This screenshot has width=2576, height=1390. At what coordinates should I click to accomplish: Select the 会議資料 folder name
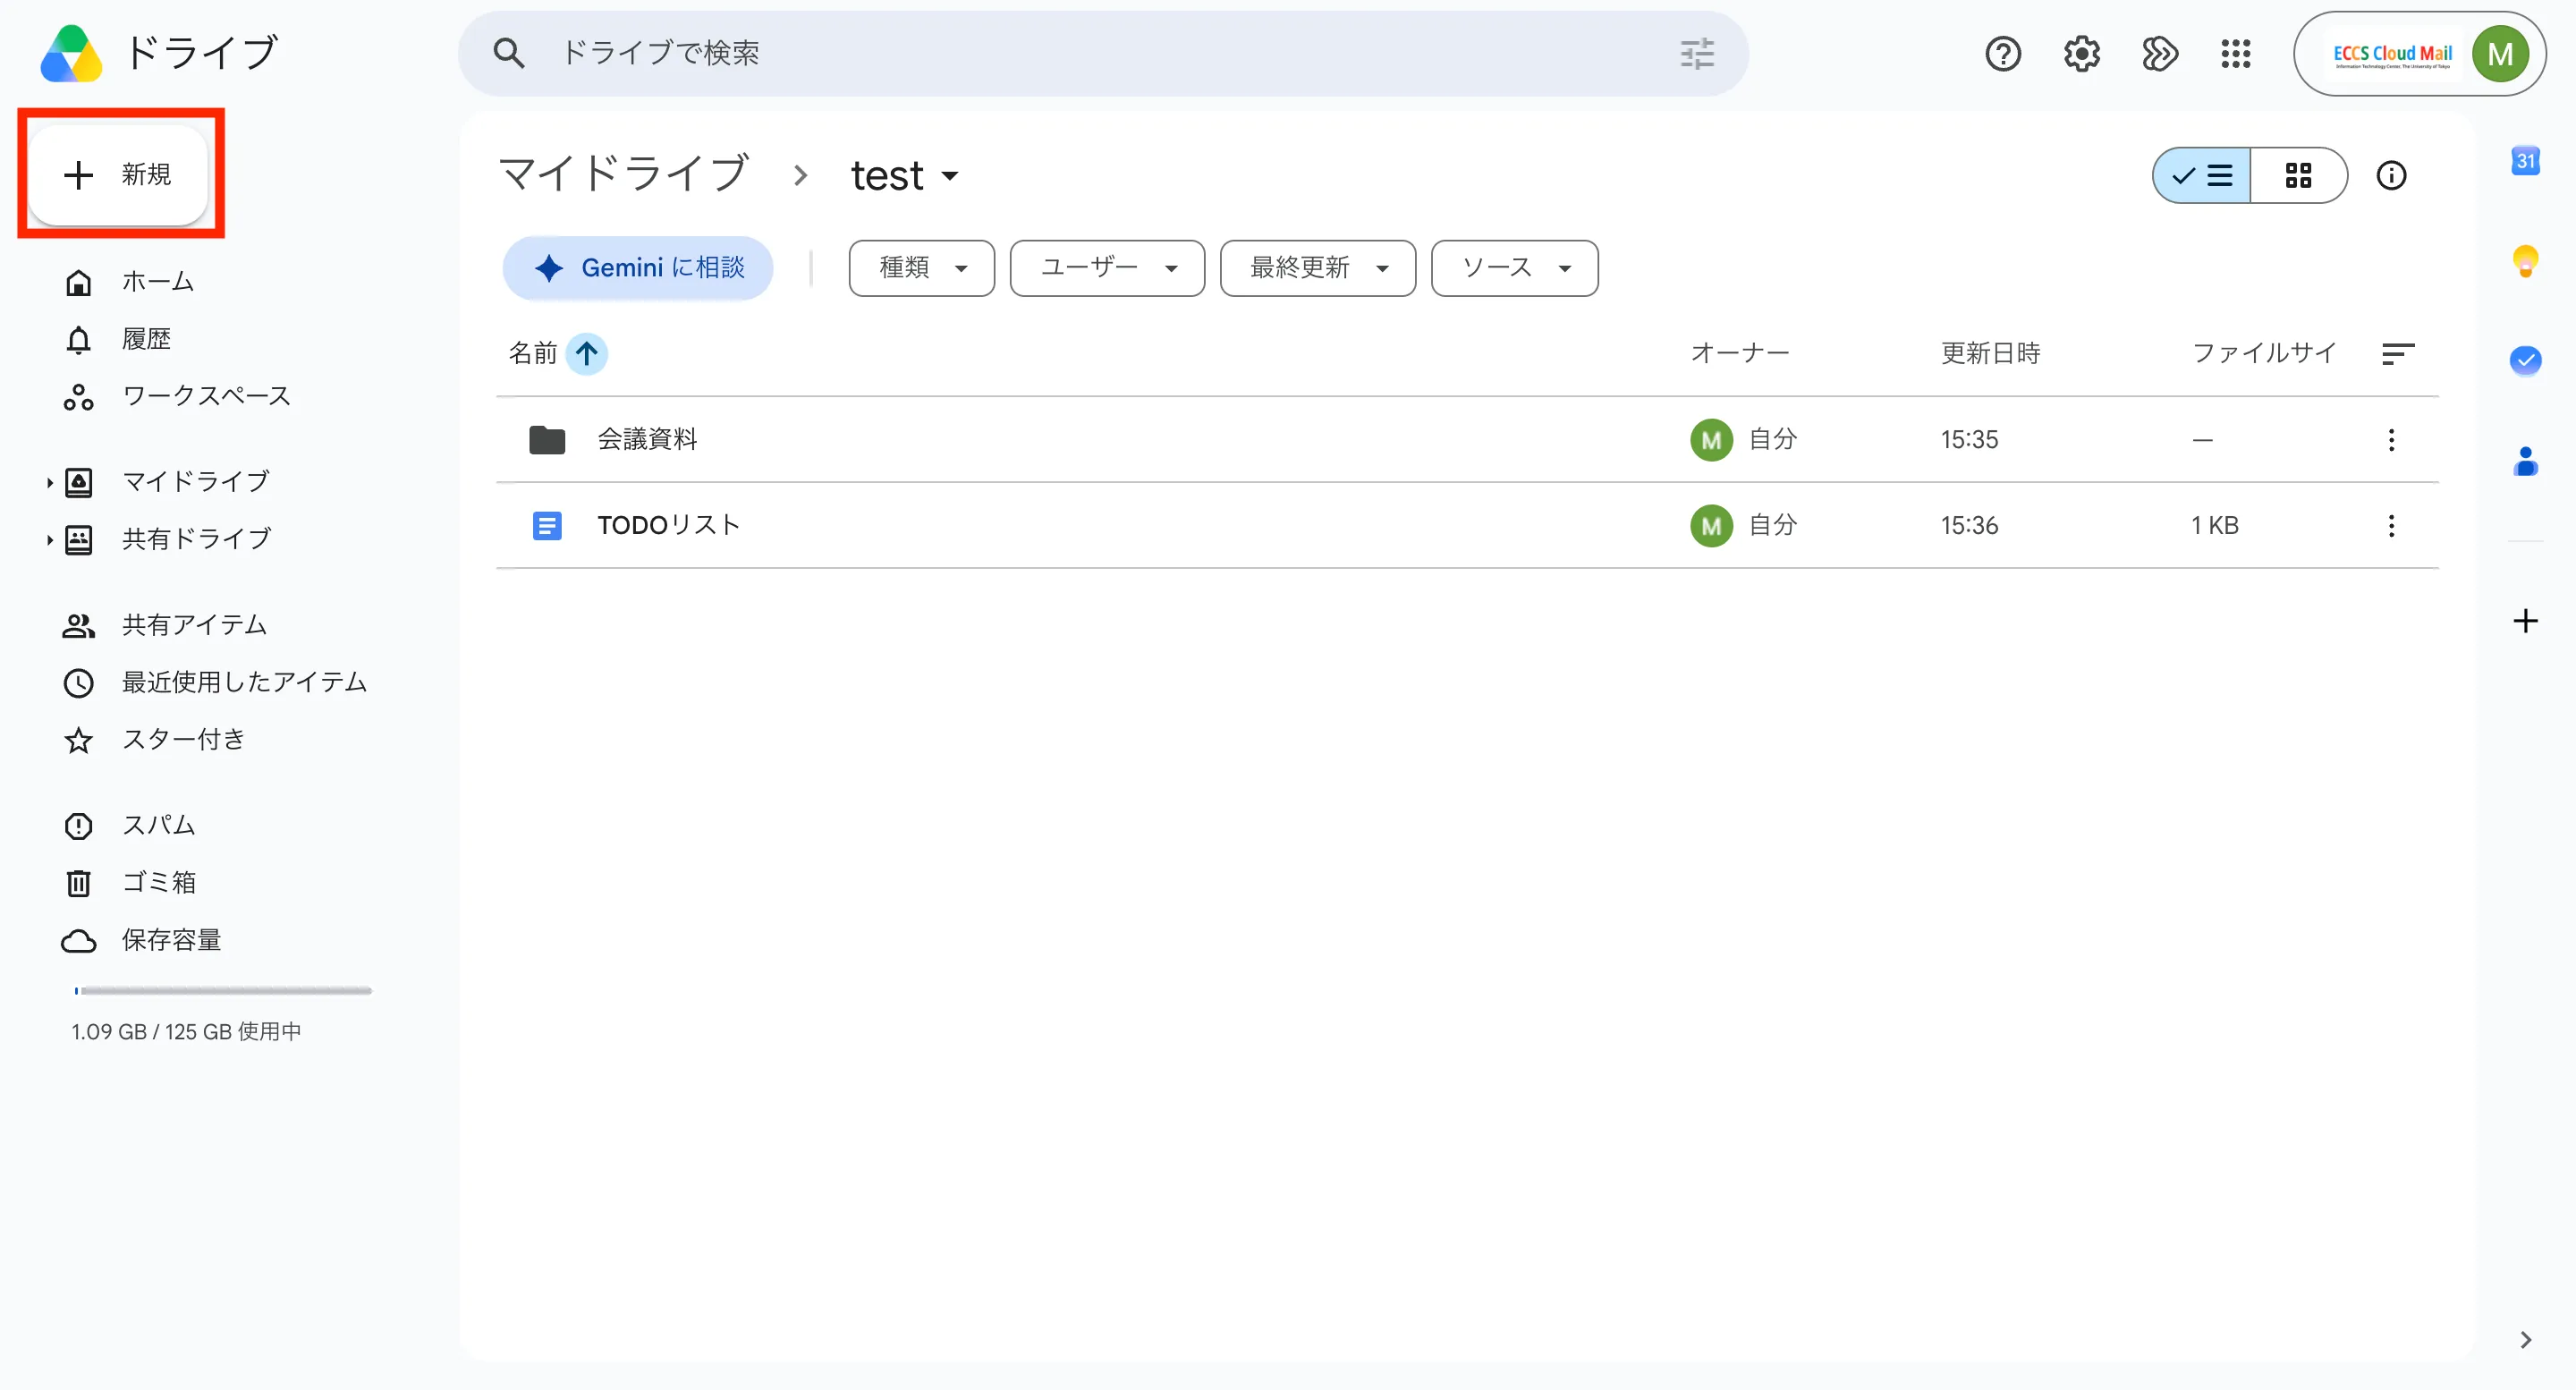tap(647, 440)
